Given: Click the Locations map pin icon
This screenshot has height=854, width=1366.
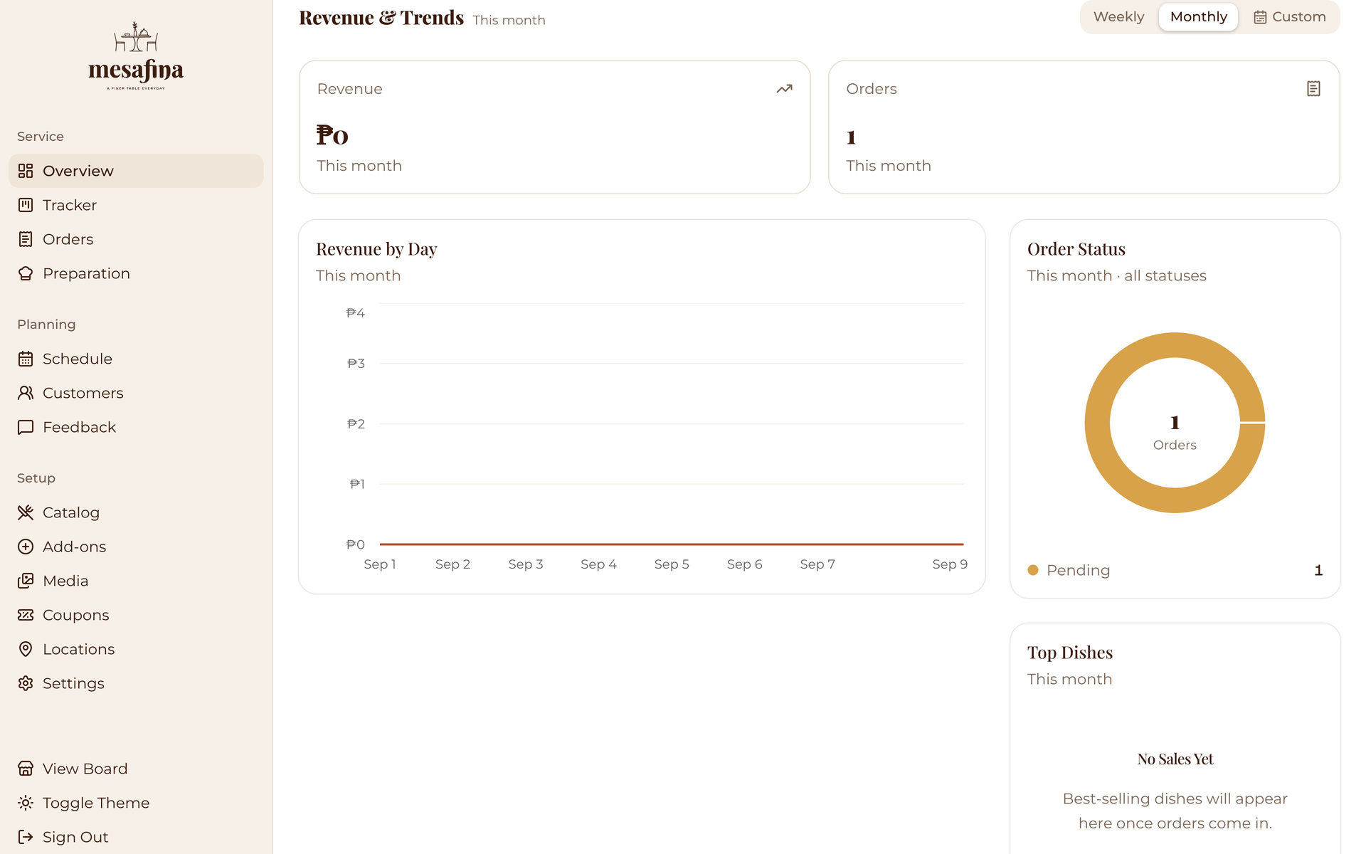Looking at the screenshot, I should pyautogui.click(x=26, y=649).
